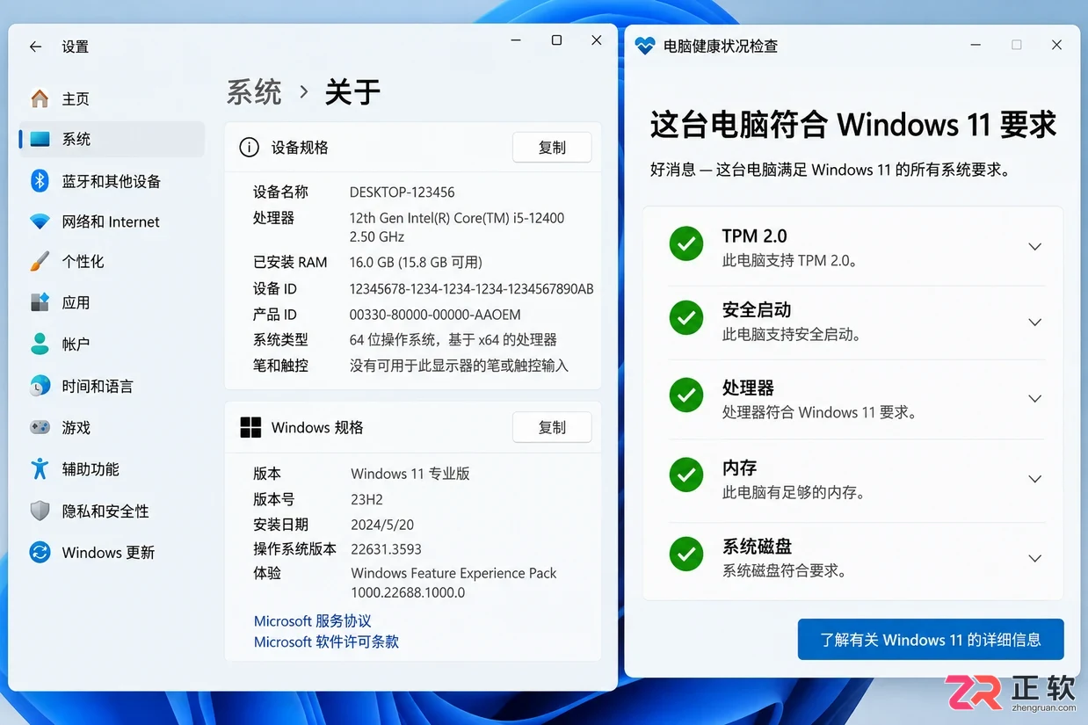Click 没有可用于此显示器的笔或触控输入 text
The image size is (1088, 725).
[459, 365]
